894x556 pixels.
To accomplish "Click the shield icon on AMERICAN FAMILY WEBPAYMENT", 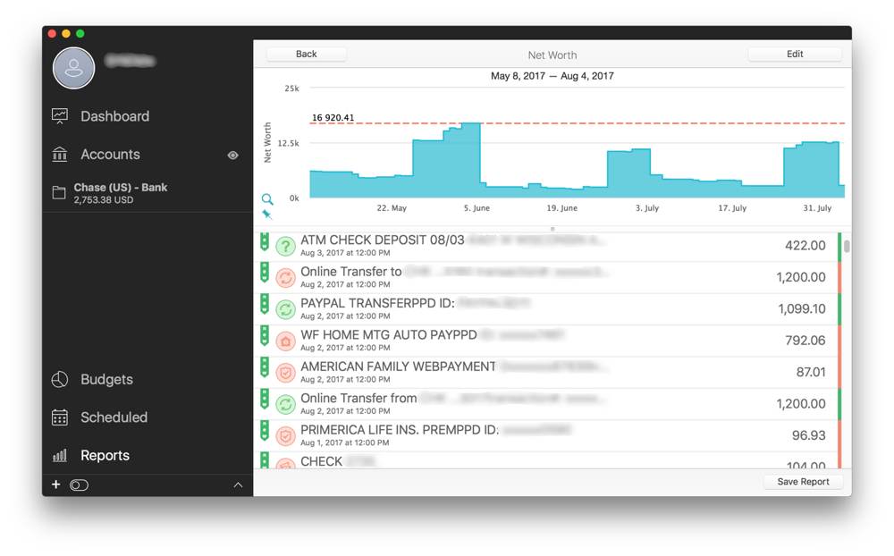I will (285, 373).
